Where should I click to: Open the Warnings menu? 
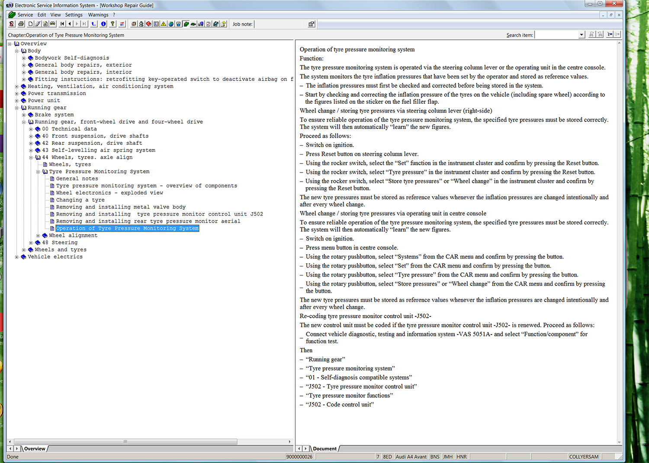click(x=98, y=15)
